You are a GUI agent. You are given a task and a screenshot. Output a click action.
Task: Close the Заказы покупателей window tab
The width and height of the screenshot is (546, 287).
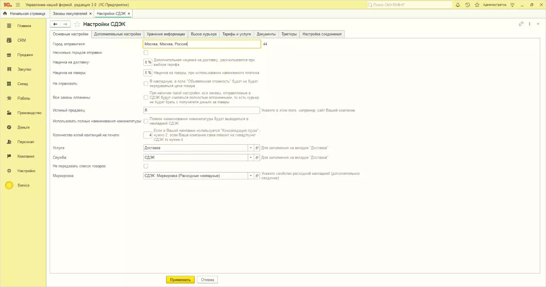click(90, 14)
